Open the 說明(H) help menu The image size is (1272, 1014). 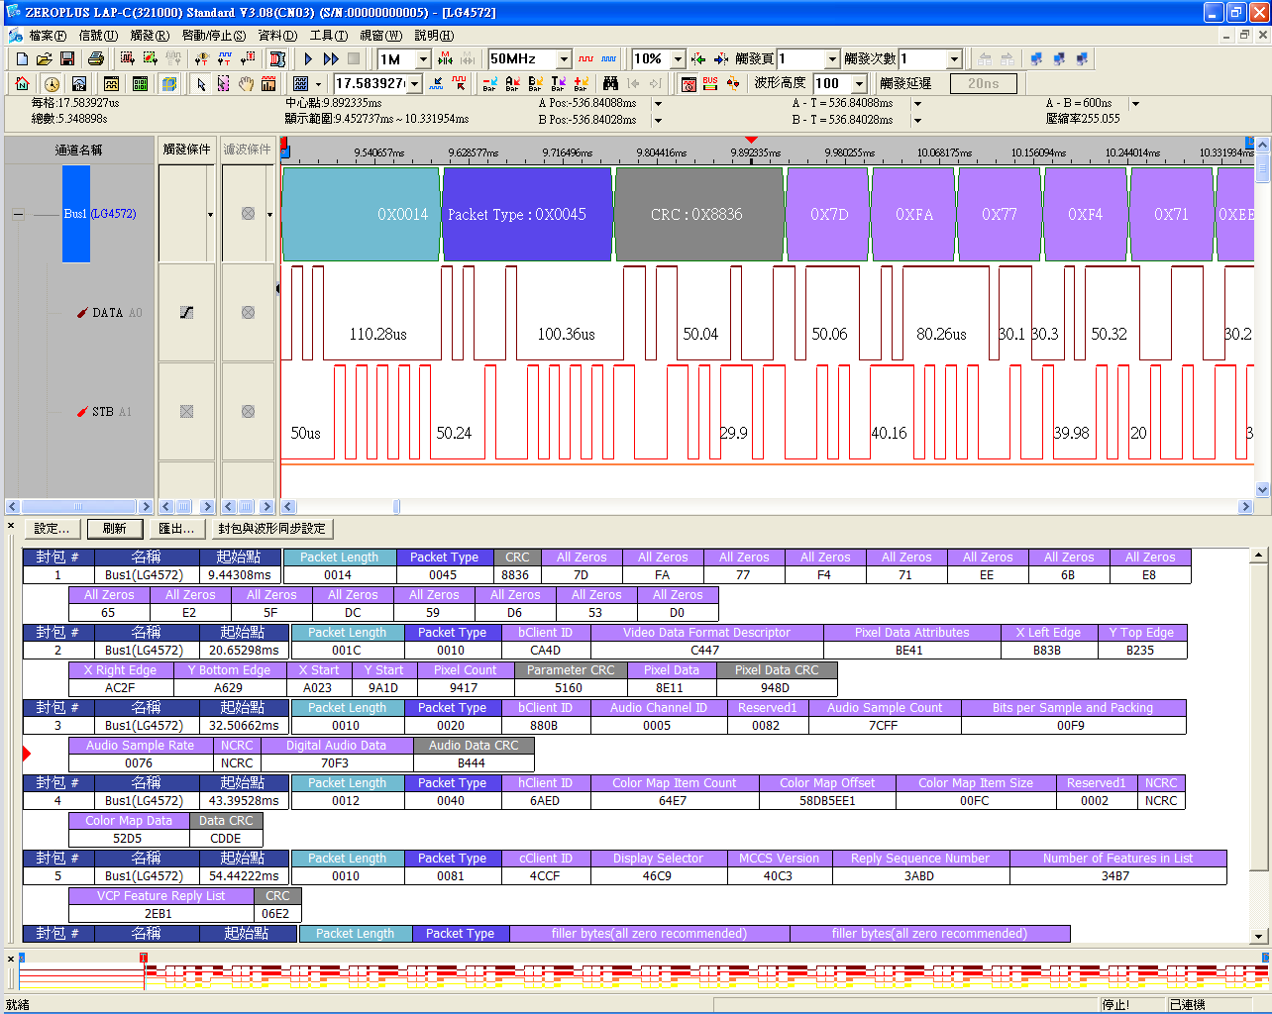coord(434,36)
